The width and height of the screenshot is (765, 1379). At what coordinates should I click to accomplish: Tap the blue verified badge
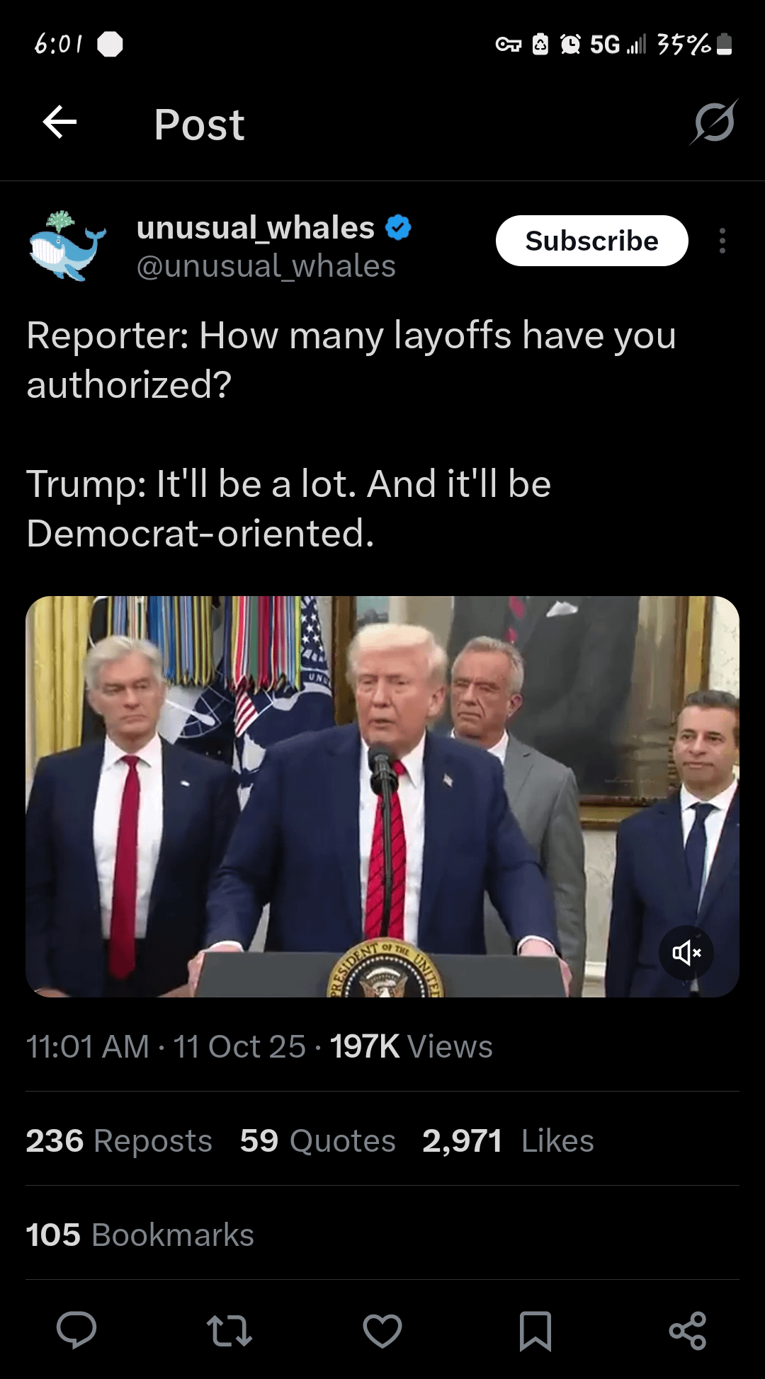398,228
